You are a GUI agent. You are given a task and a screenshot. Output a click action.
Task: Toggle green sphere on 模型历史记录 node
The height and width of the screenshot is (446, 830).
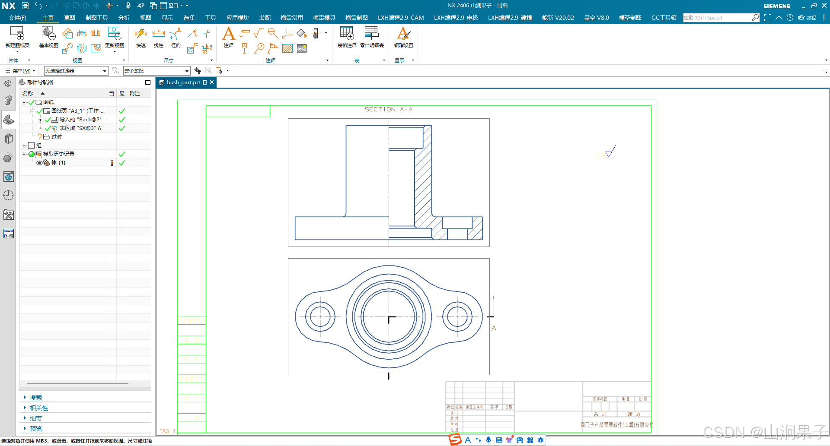pyautogui.click(x=32, y=154)
